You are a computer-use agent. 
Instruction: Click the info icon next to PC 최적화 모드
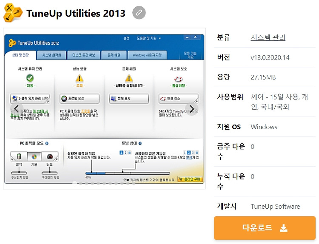47,143
